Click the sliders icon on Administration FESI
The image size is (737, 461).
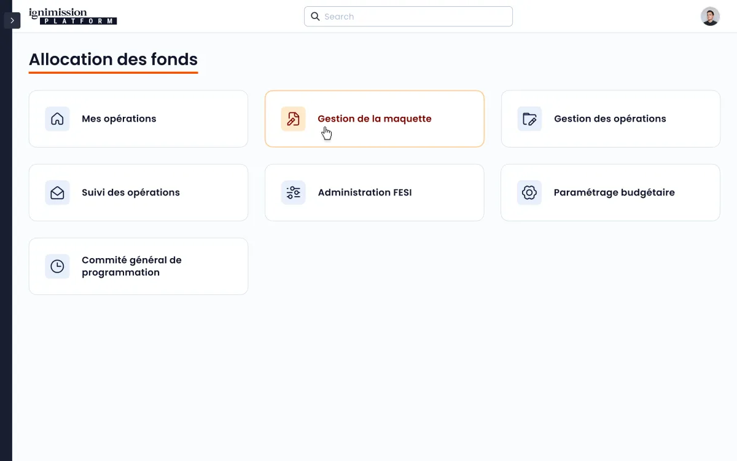tap(293, 192)
